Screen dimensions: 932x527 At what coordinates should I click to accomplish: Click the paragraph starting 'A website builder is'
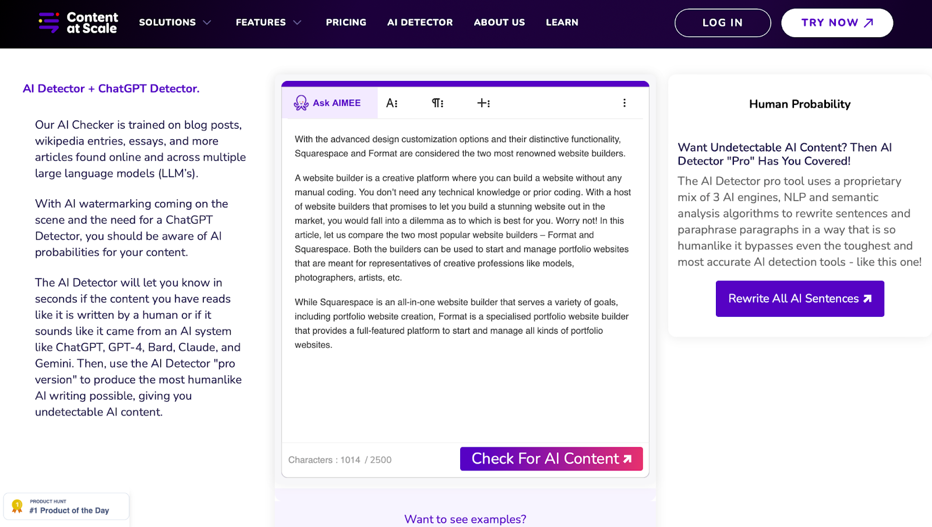pos(463,228)
